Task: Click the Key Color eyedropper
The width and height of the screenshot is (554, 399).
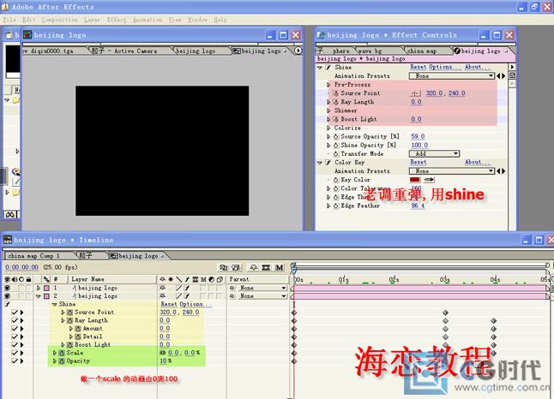Action: tap(429, 180)
